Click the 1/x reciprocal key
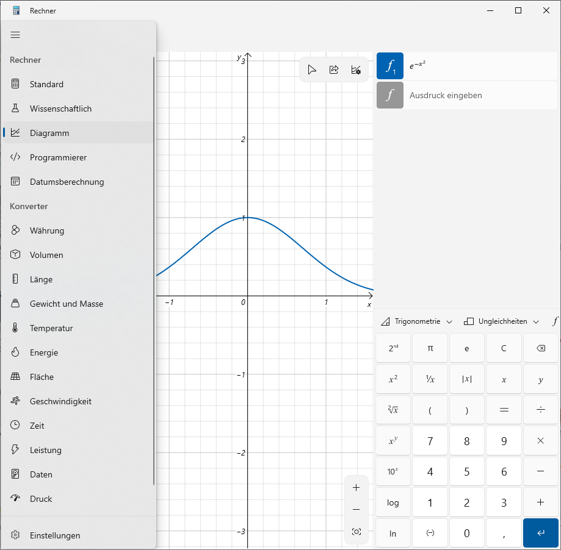The image size is (561, 550). tap(430, 379)
